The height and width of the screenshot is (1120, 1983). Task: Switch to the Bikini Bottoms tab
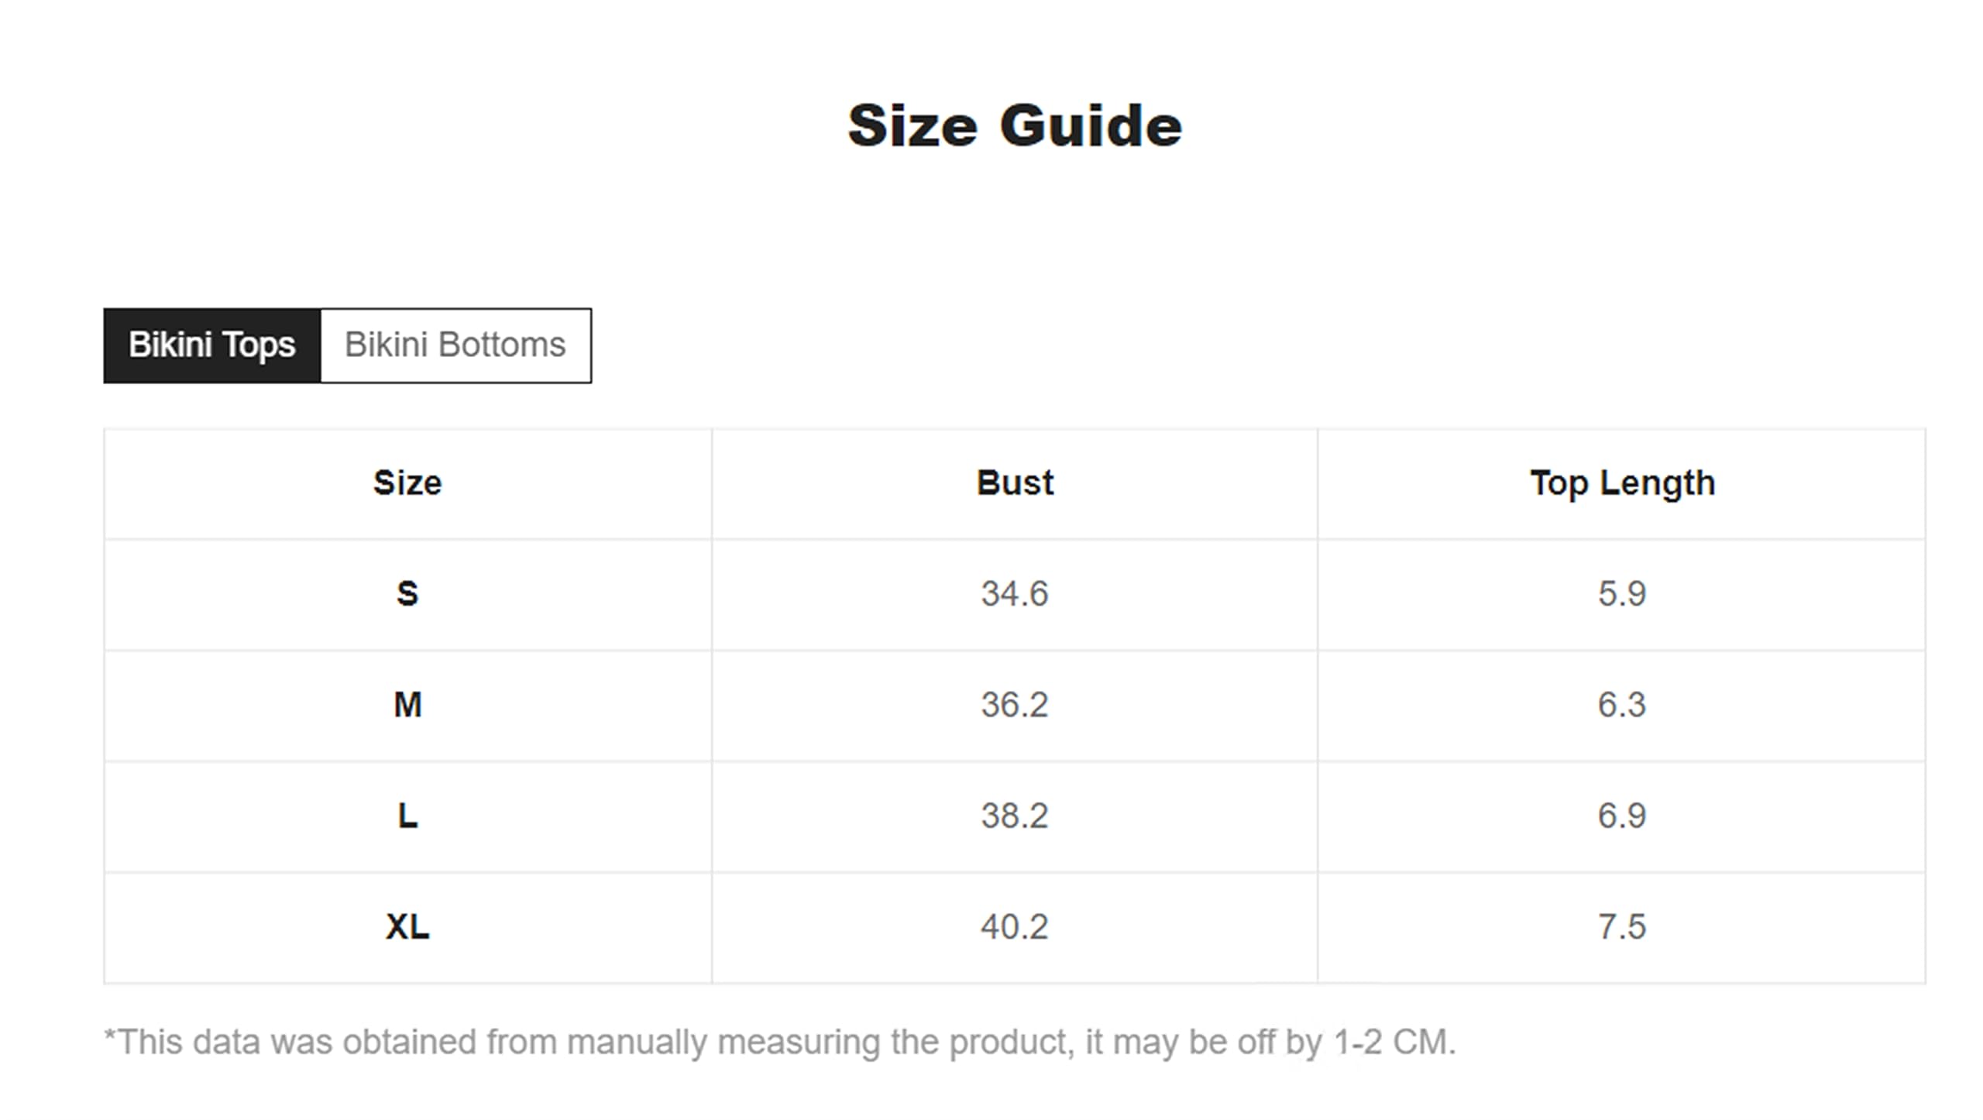click(x=455, y=345)
